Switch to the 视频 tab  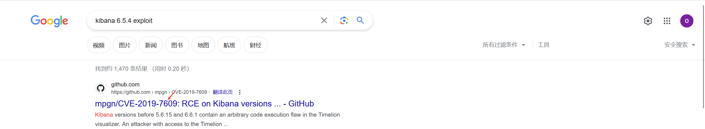(x=99, y=45)
